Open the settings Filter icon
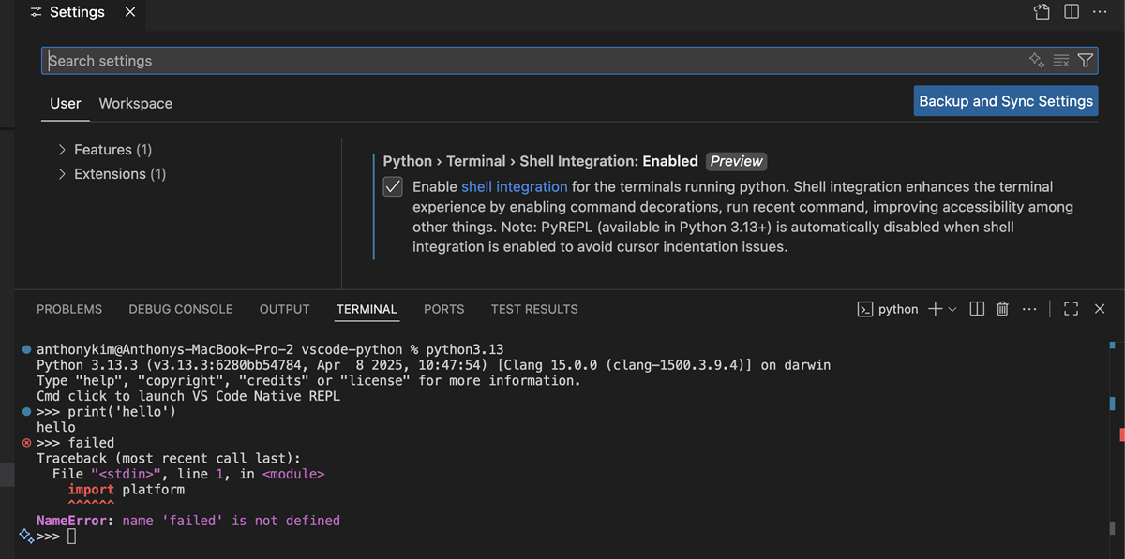Screen dimensions: 1125x559 coord(1085,60)
